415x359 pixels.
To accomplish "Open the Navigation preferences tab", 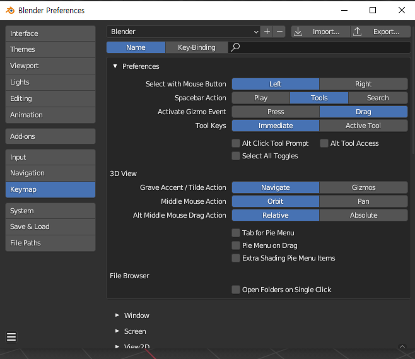I will tap(50, 173).
